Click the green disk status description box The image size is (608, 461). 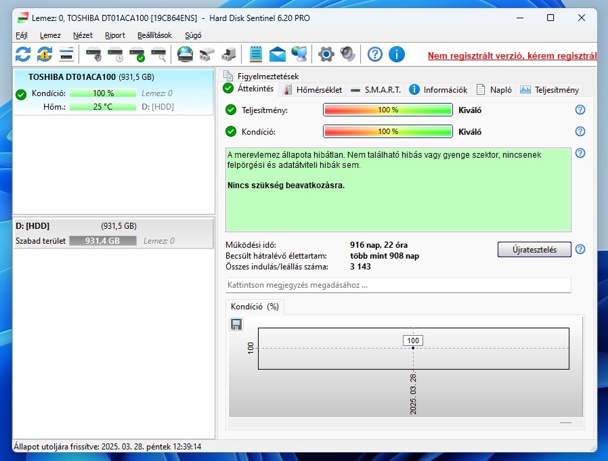(x=398, y=190)
